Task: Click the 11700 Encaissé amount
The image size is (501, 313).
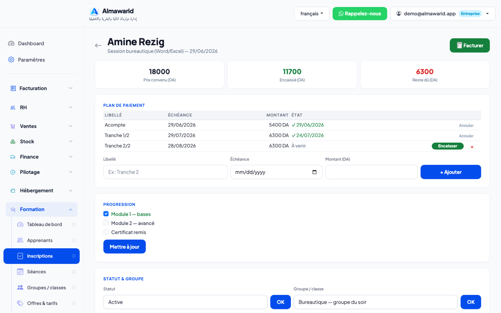Action: 292,72
